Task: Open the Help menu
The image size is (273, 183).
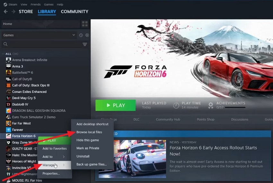Action: [60, 4]
